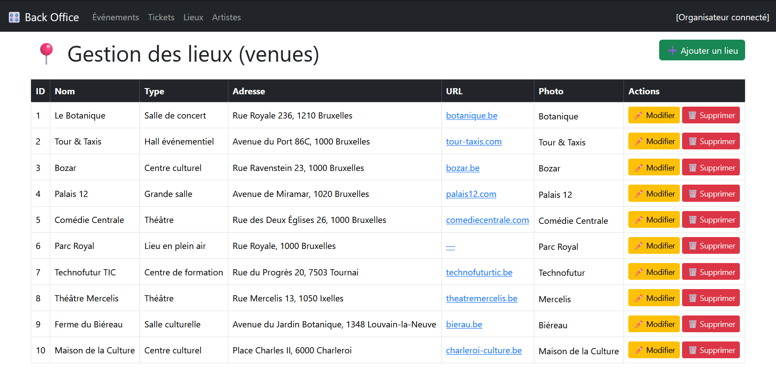Click pencil icon for Le Botanique row
Viewport: 776px width, 371px height.
coord(638,115)
